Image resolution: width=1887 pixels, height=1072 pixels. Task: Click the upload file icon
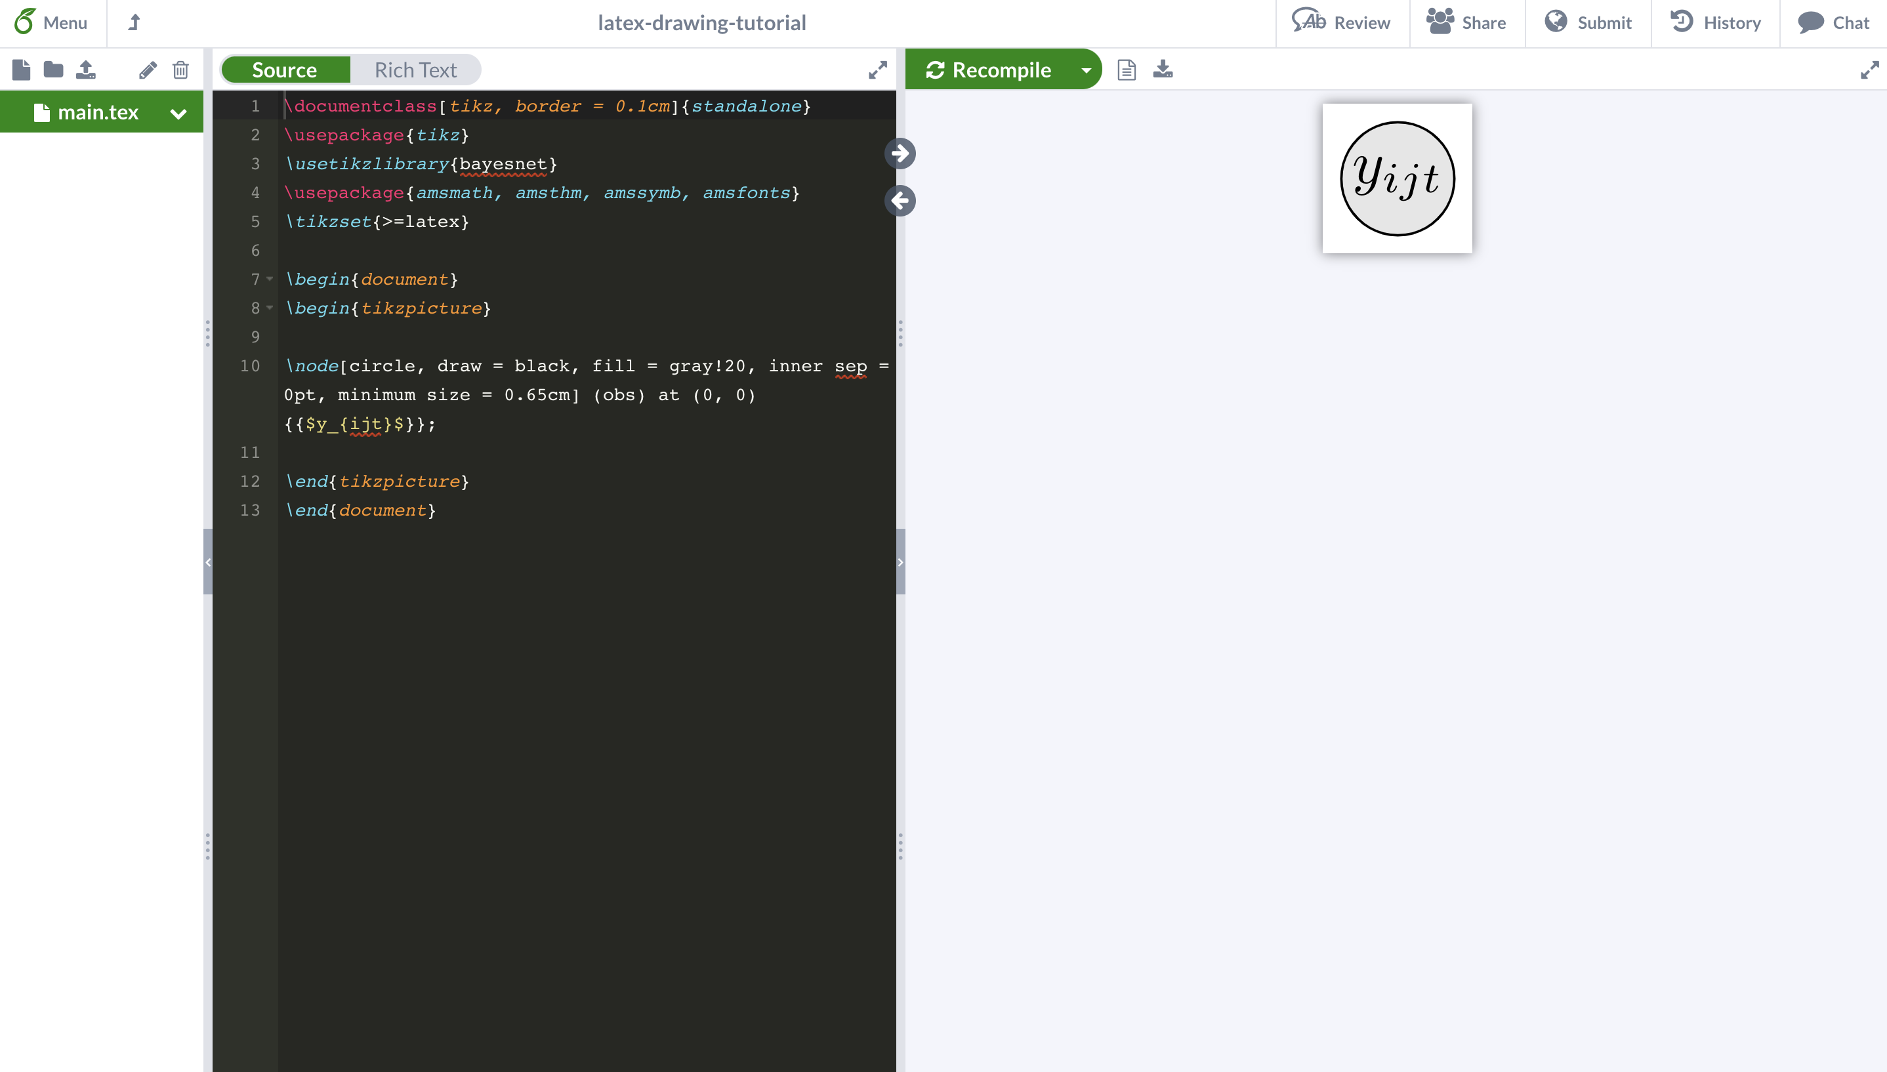tap(84, 70)
